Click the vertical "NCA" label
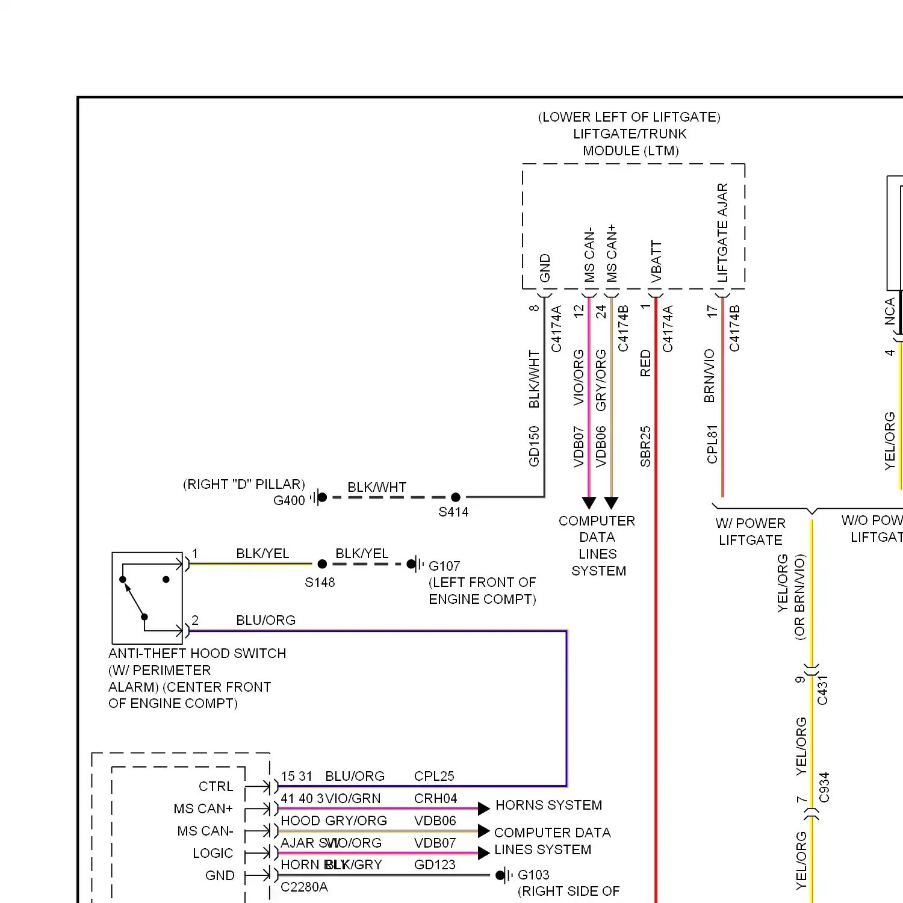This screenshot has width=903, height=903. coord(890,311)
